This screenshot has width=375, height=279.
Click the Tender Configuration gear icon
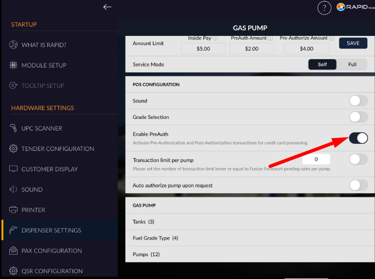click(13, 149)
